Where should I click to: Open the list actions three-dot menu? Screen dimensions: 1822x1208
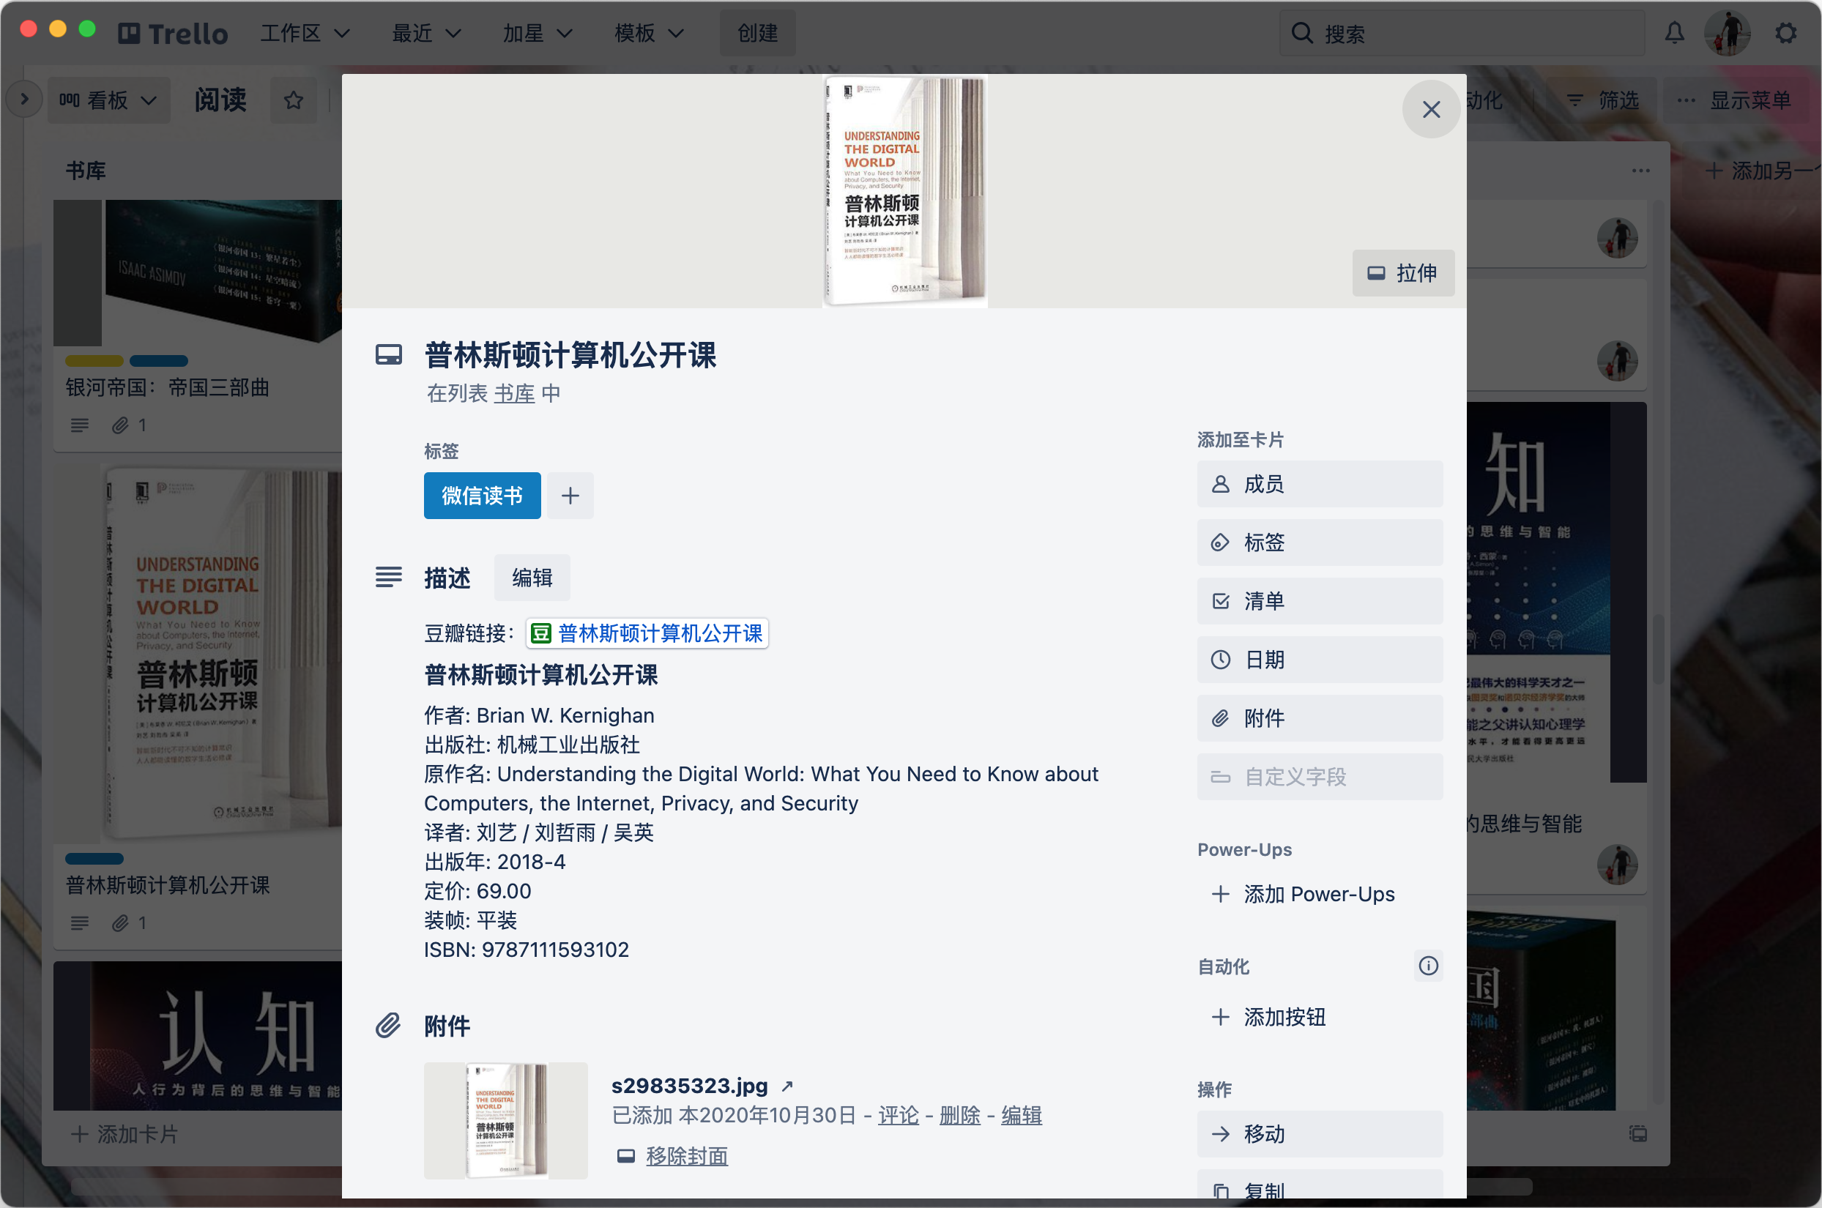(x=1640, y=171)
